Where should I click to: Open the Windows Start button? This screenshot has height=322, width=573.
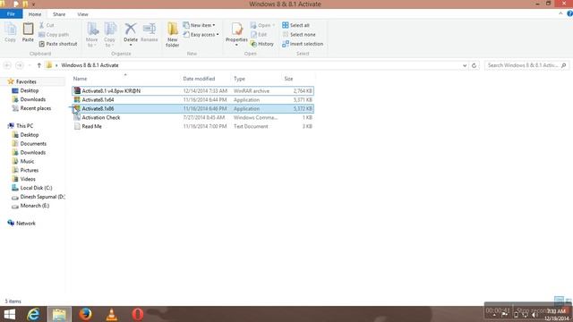(10, 314)
